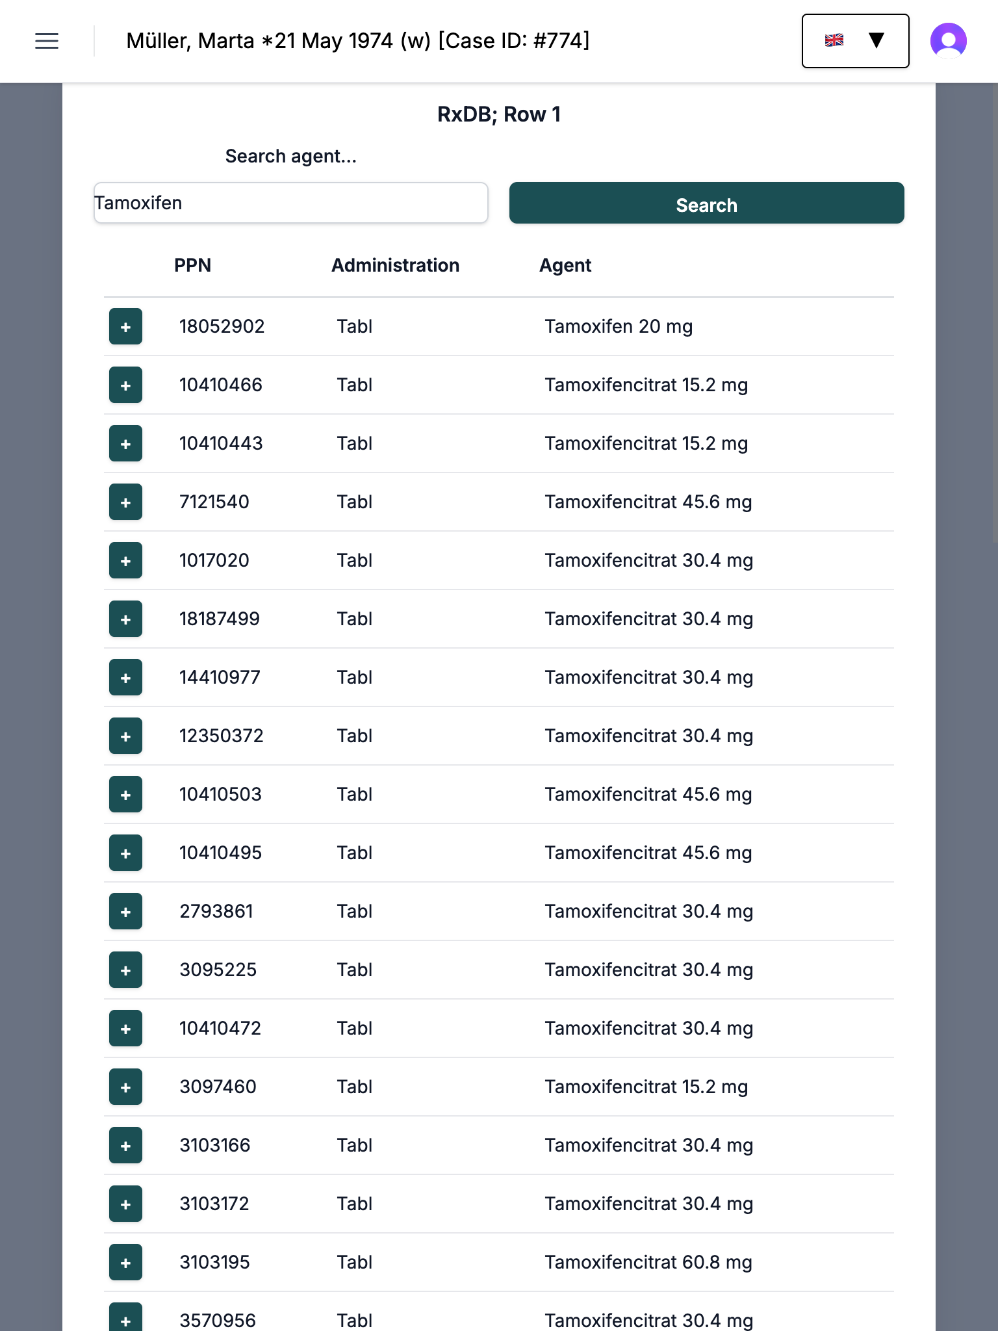Click the Tamoxifen search agent field

pos(290,203)
